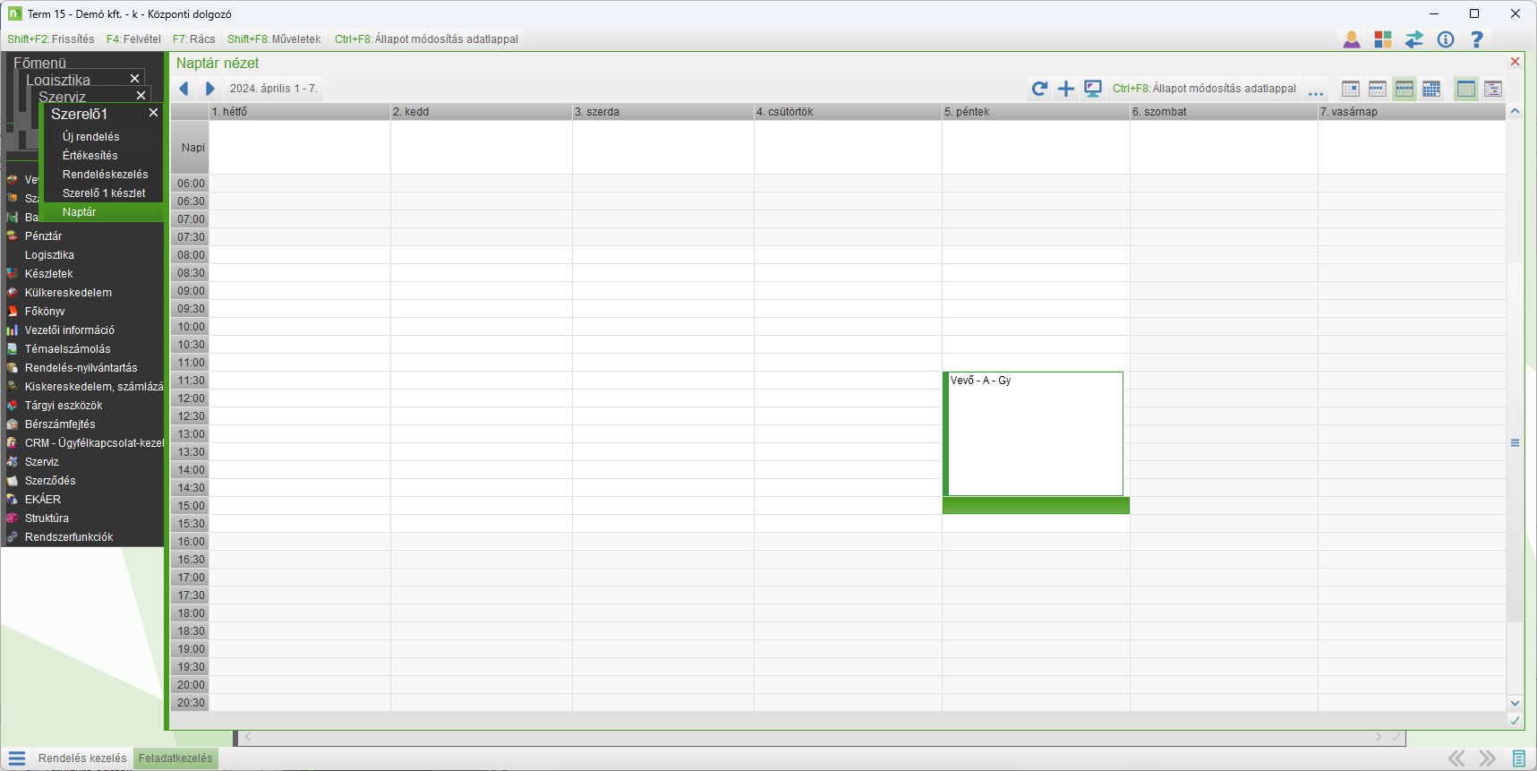This screenshot has width=1537, height=771.
Task: Select the highlighted full-week view icon
Action: click(x=1405, y=89)
